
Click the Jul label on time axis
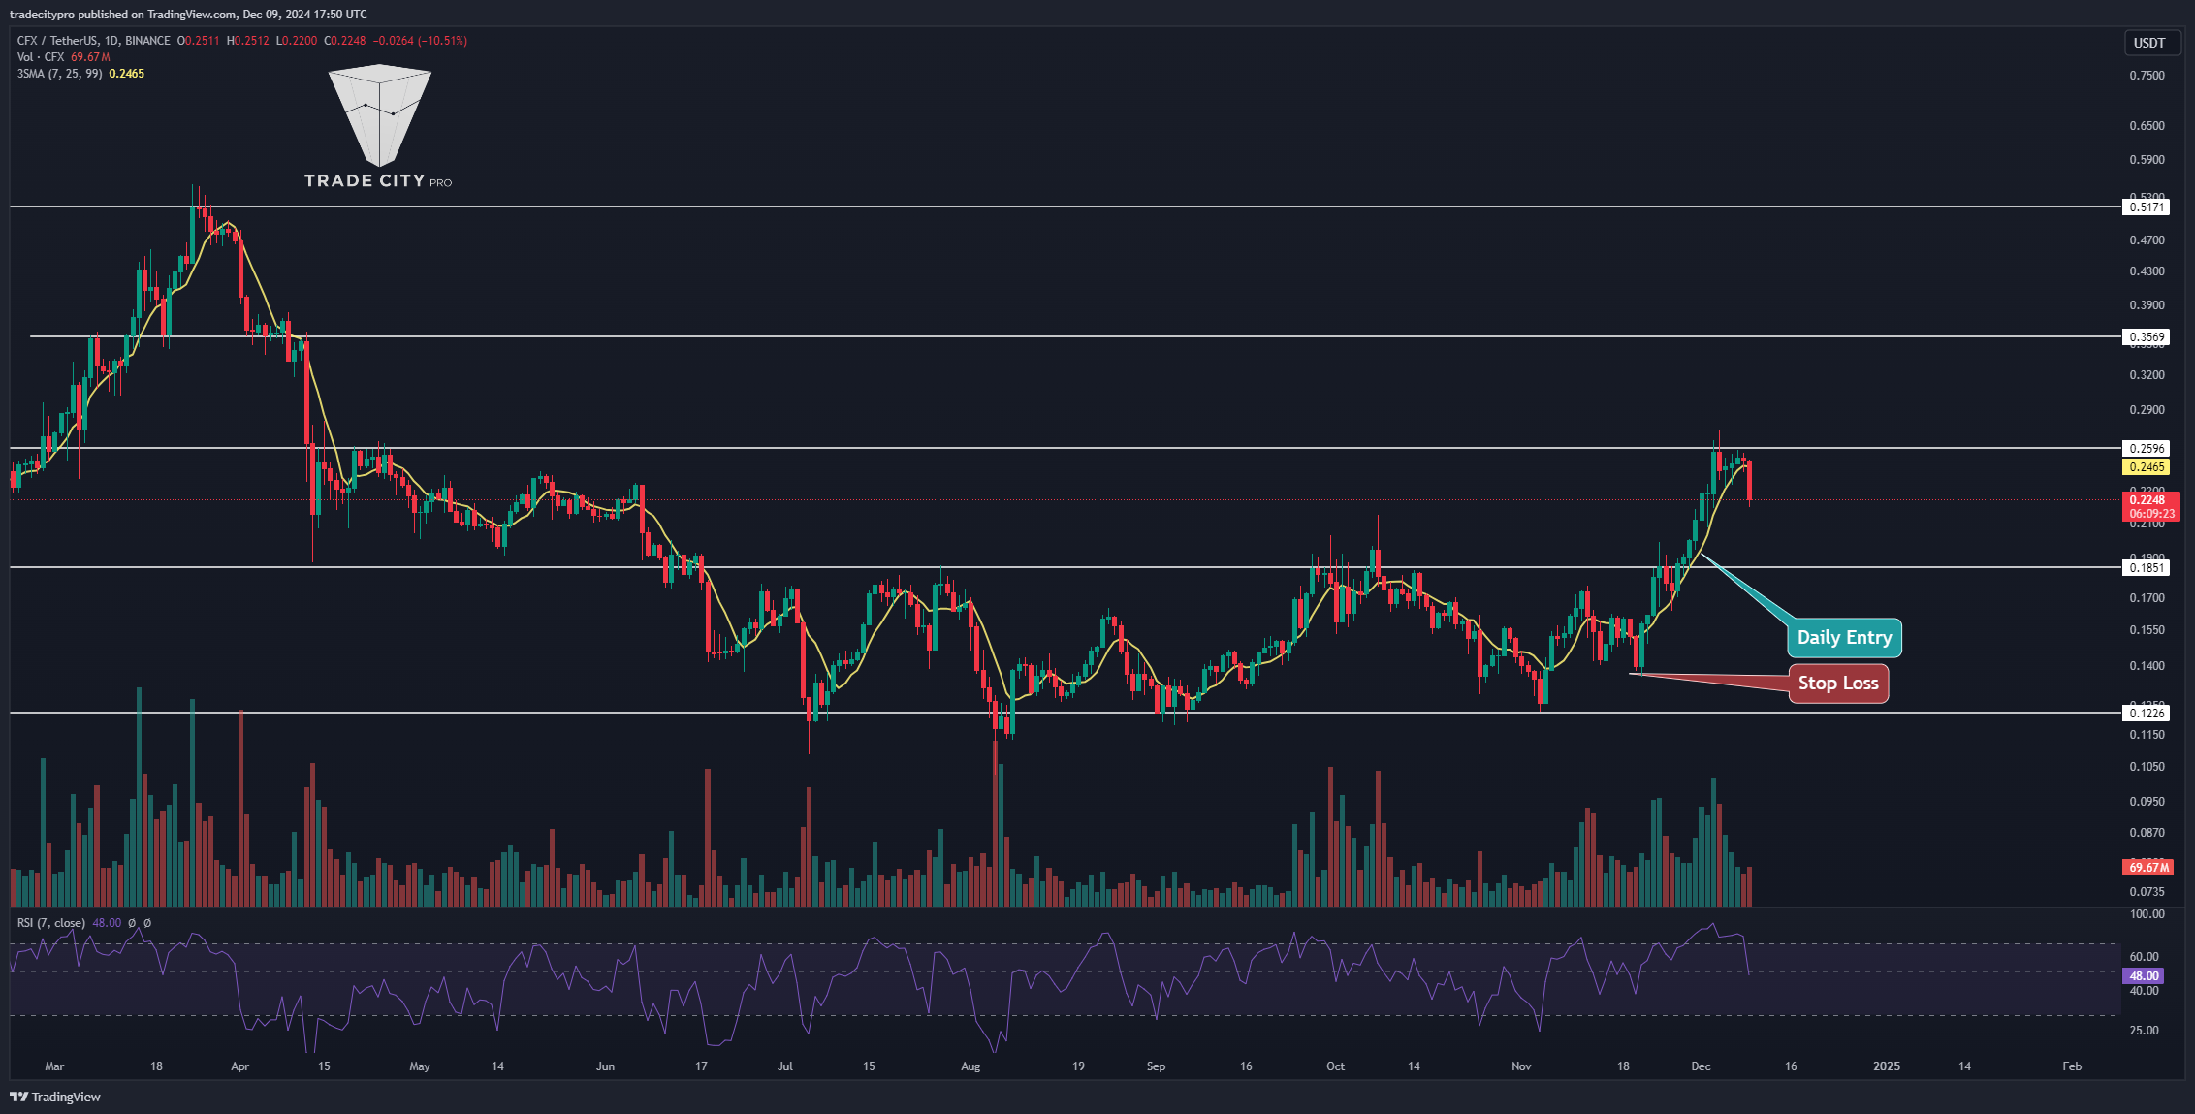pos(785,1066)
